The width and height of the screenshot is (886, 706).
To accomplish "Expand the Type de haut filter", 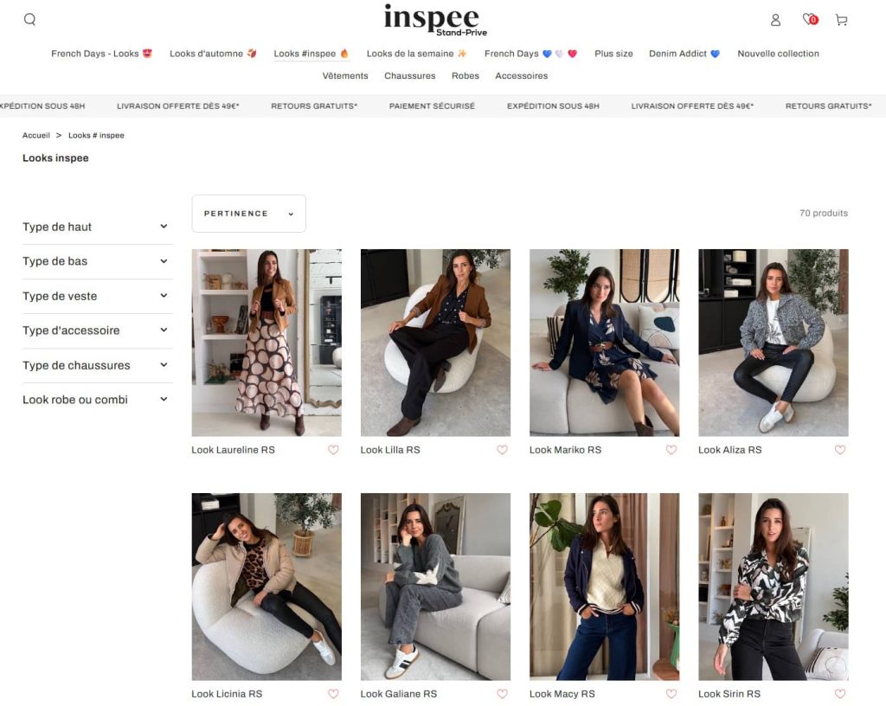I will 95,227.
